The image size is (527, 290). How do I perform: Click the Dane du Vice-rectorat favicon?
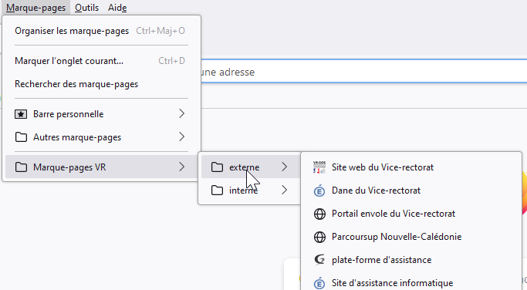point(319,191)
